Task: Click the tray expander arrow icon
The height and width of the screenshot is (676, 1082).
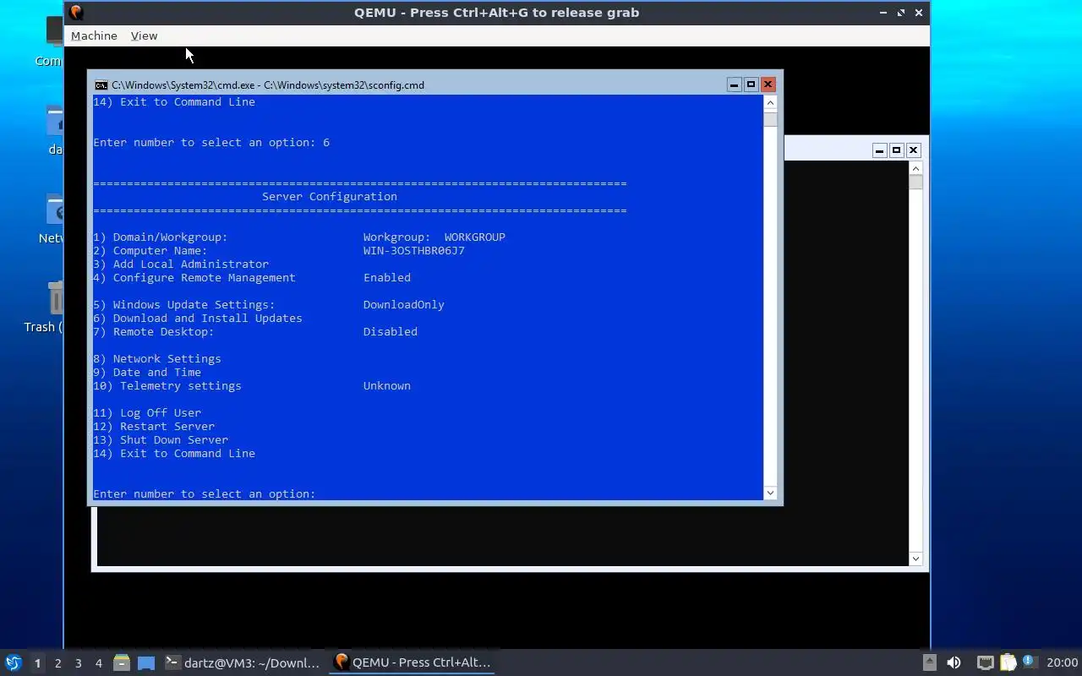Action: tap(929, 662)
